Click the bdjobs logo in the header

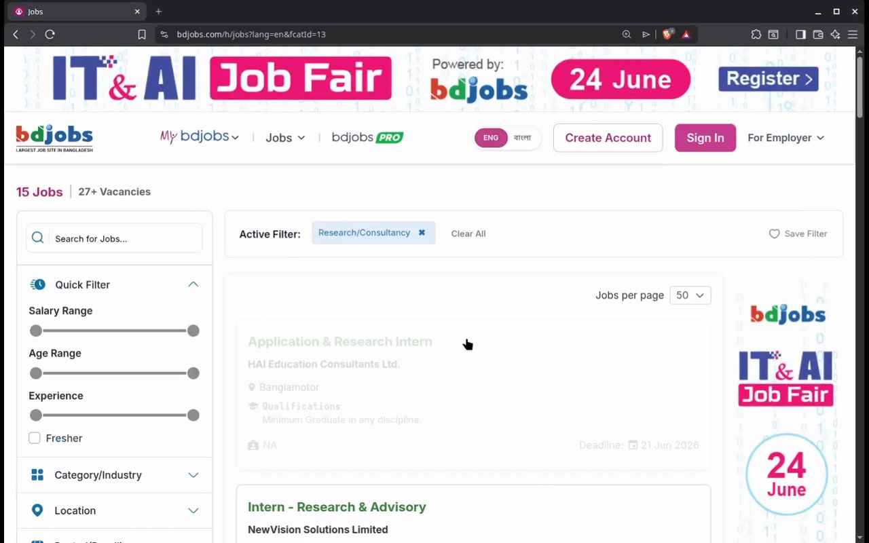coord(54,138)
